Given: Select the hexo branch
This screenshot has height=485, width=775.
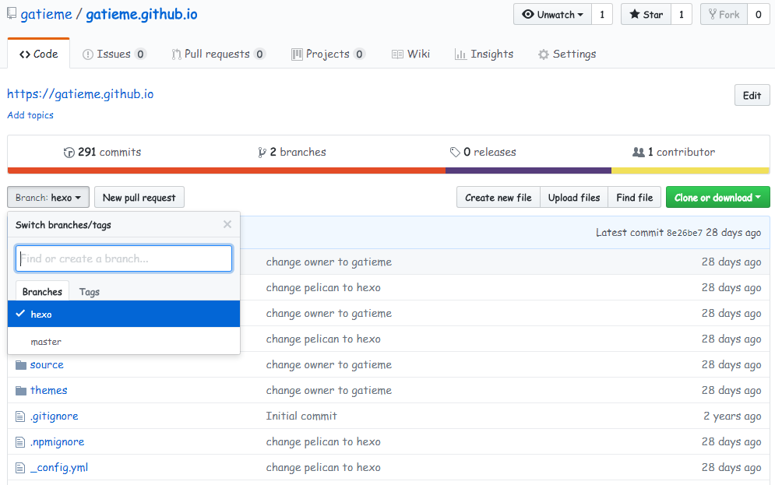Looking at the screenshot, I should (x=124, y=314).
